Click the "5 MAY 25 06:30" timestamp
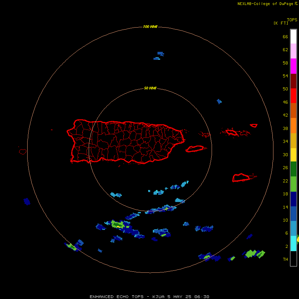This screenshot has width=299, height=299. tap(188, 297)
